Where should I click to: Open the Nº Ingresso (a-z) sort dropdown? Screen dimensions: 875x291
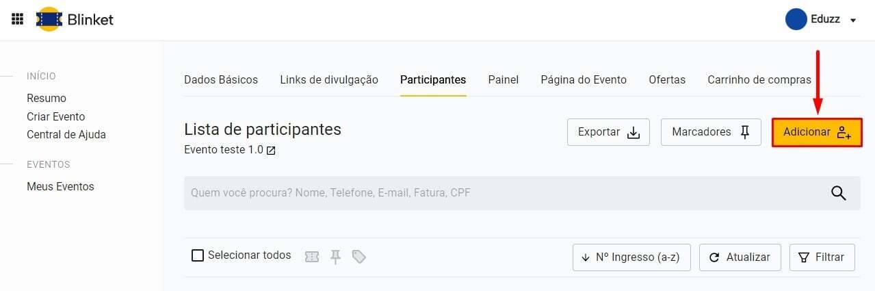631,257
